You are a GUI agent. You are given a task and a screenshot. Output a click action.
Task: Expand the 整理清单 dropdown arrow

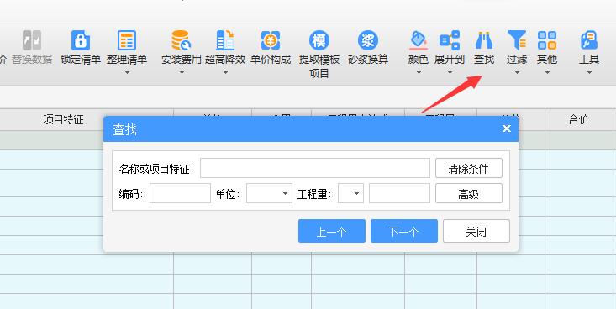[x=127, y=72]
